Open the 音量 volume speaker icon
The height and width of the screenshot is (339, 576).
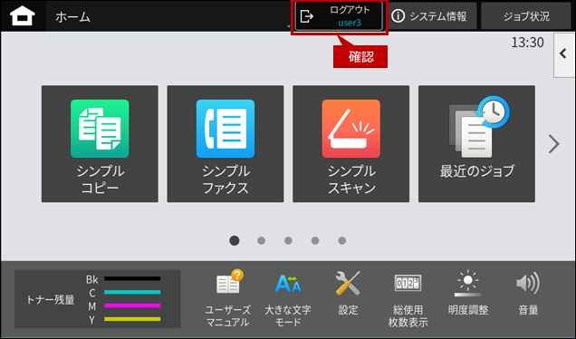tap(528, 294)
